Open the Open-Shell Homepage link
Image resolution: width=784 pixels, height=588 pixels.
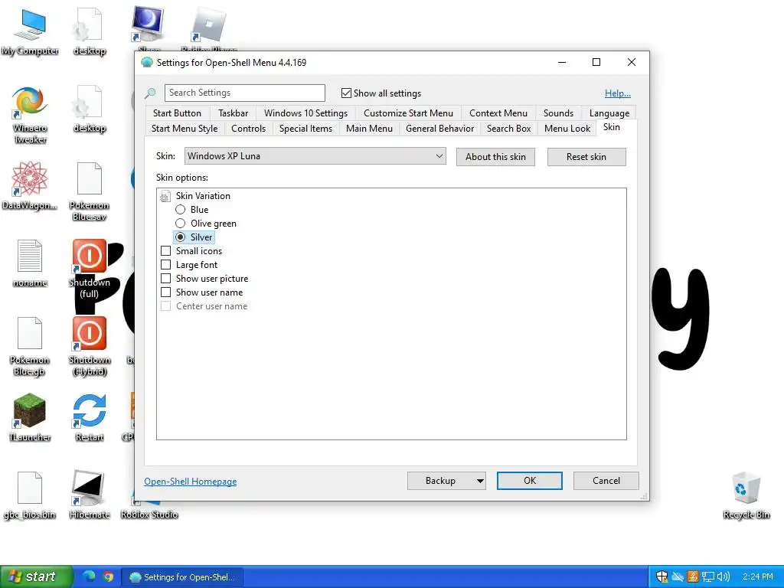(191, 481)
